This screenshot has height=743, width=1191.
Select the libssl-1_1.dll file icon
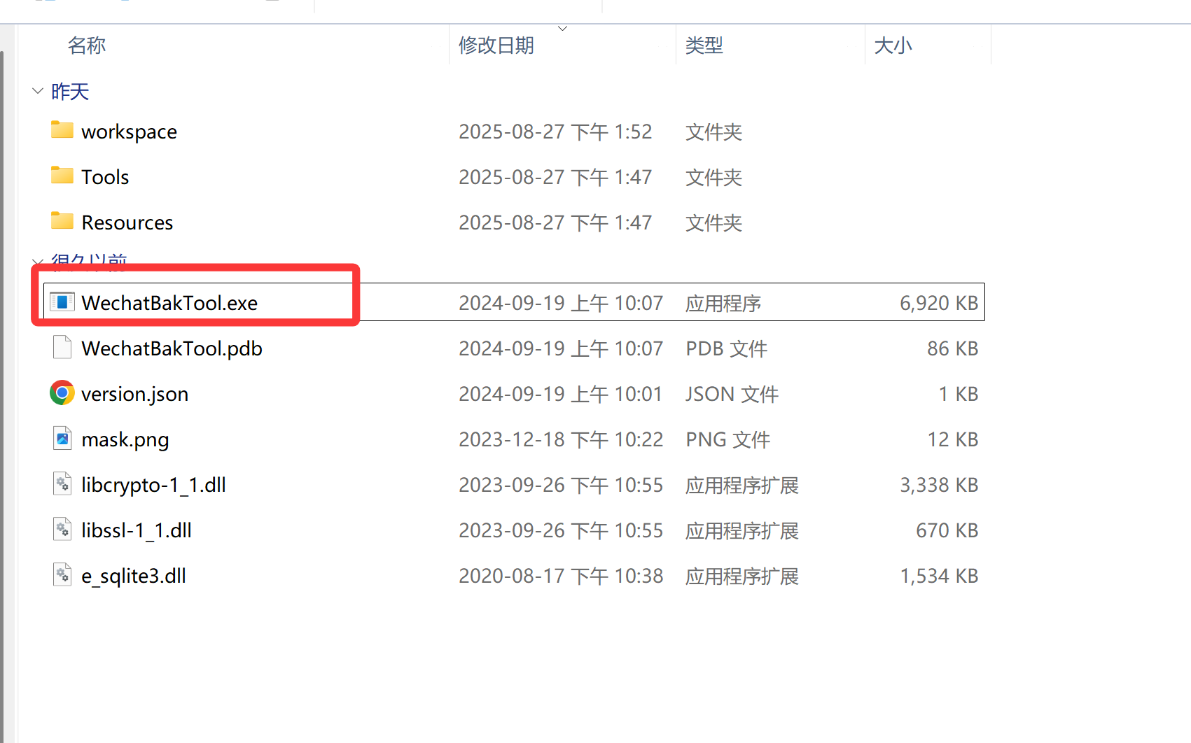coord(62,530)
